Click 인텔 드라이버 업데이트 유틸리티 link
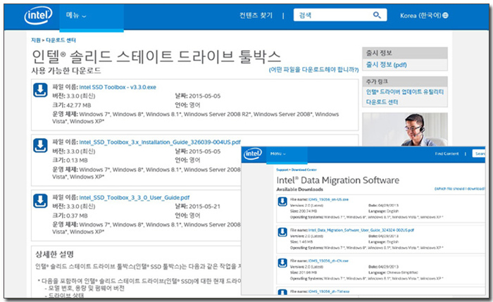This screenshot has height=302, width=493. click(405, 92)
